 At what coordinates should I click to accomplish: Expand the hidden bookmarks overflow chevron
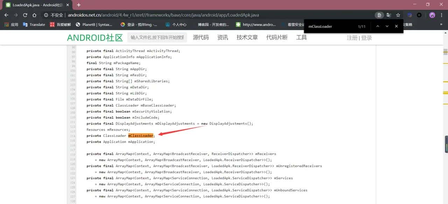pyautogui.click(x=441, y=24)
